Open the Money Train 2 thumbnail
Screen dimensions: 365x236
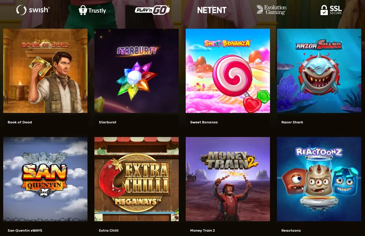pyautogui.click(x=228, y=179)
